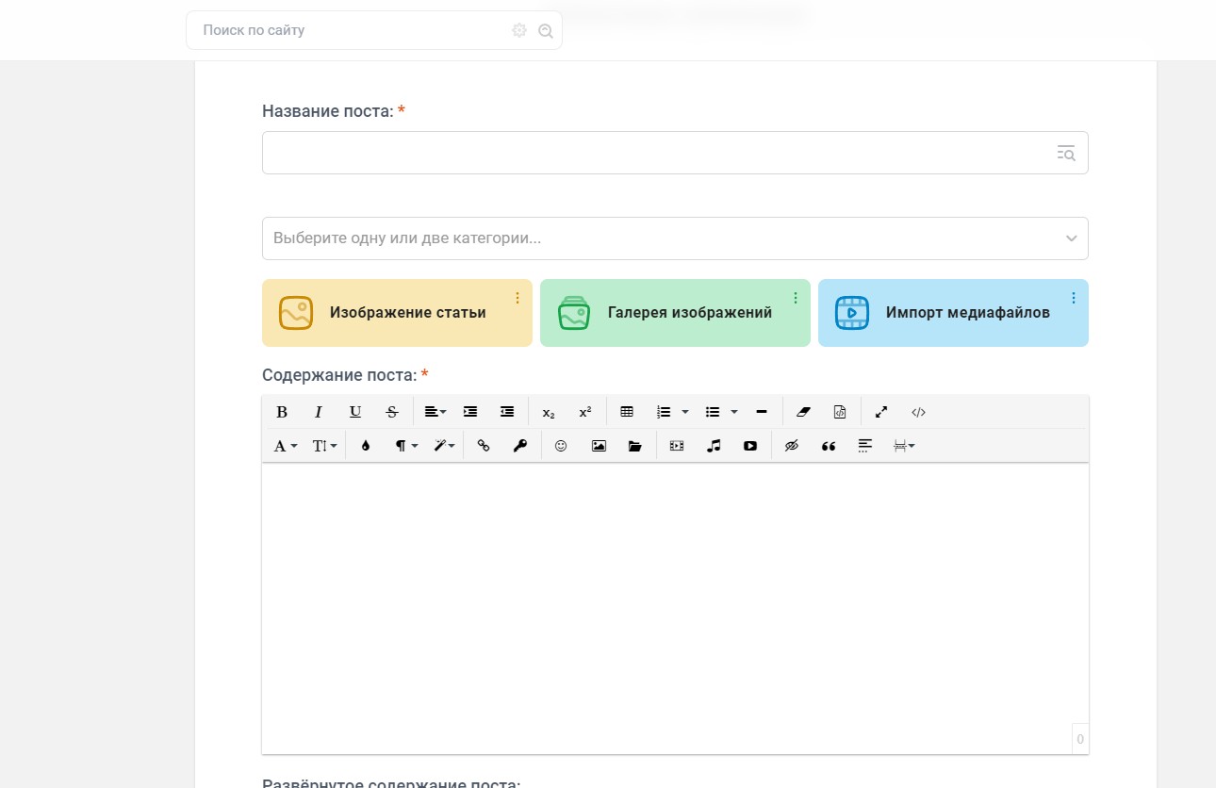This screenshot has height=788, width=1216.
Task: Click the quote block icon
Action: [x=829, y=446]
